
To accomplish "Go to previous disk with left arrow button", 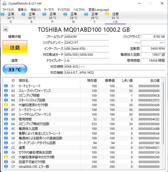I will pyautogui.click(x=6, y=30).
